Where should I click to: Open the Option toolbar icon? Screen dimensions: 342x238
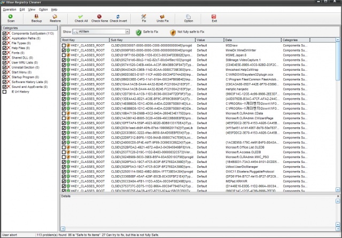tap(189, 18)
